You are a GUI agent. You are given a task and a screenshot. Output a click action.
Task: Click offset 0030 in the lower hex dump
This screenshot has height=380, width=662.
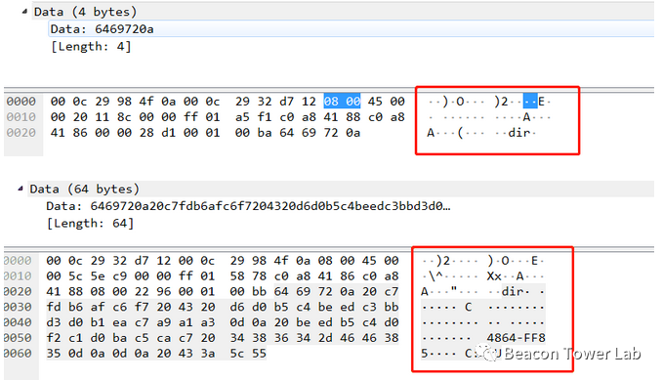coord(18,307)
